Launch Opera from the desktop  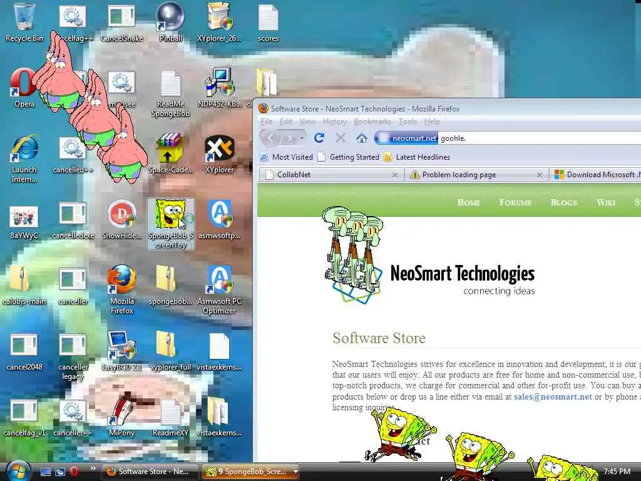point(24,88)
